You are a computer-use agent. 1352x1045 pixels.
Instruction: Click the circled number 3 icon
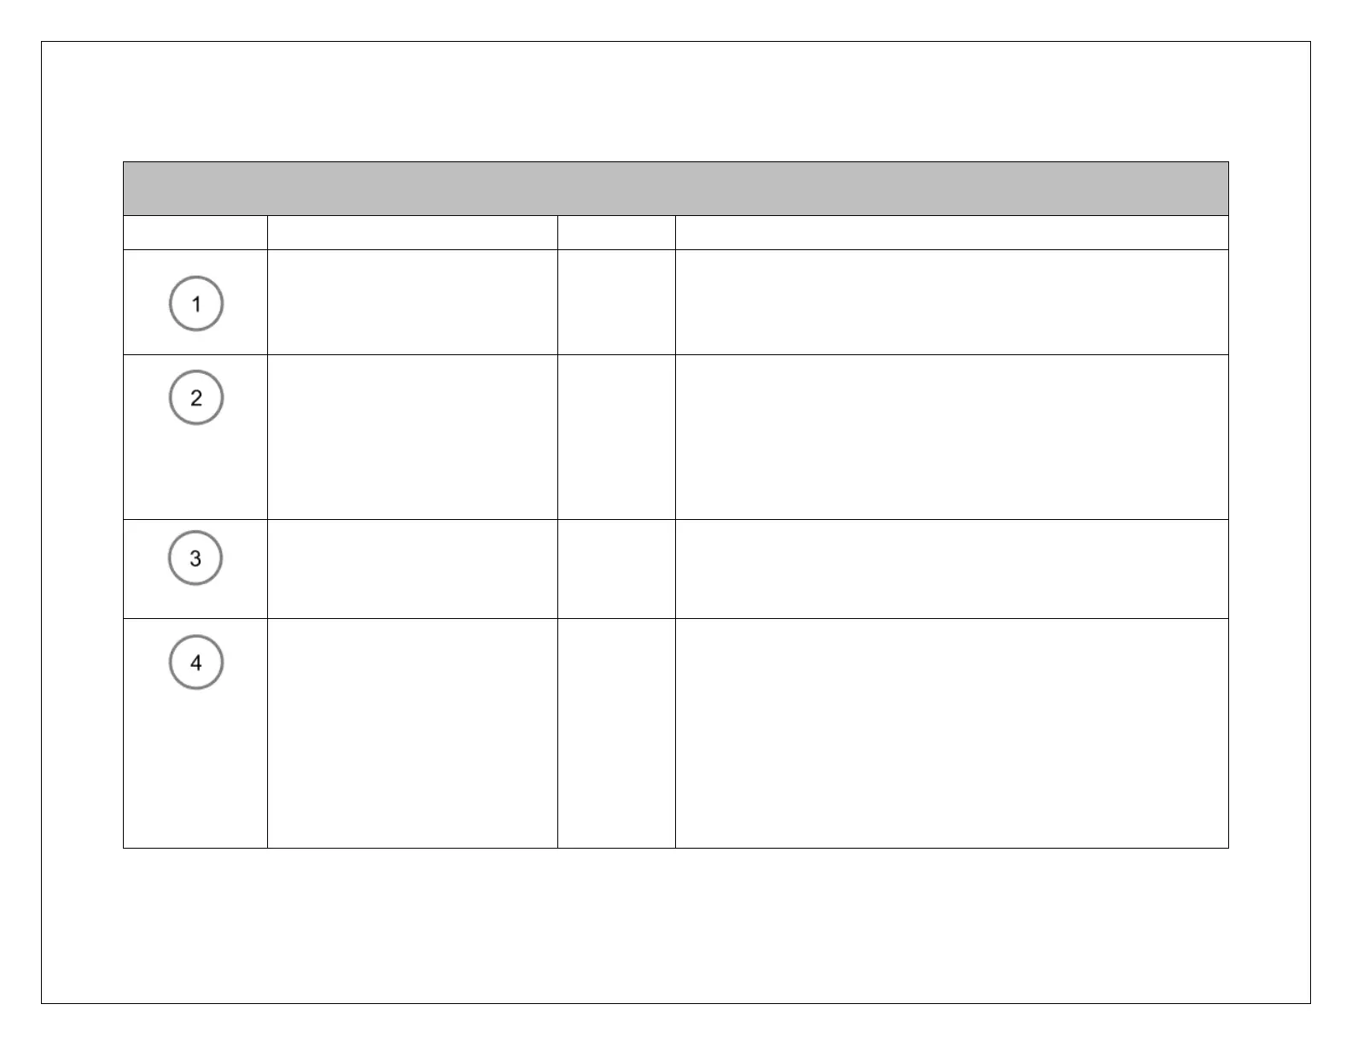tap(195, 558)
